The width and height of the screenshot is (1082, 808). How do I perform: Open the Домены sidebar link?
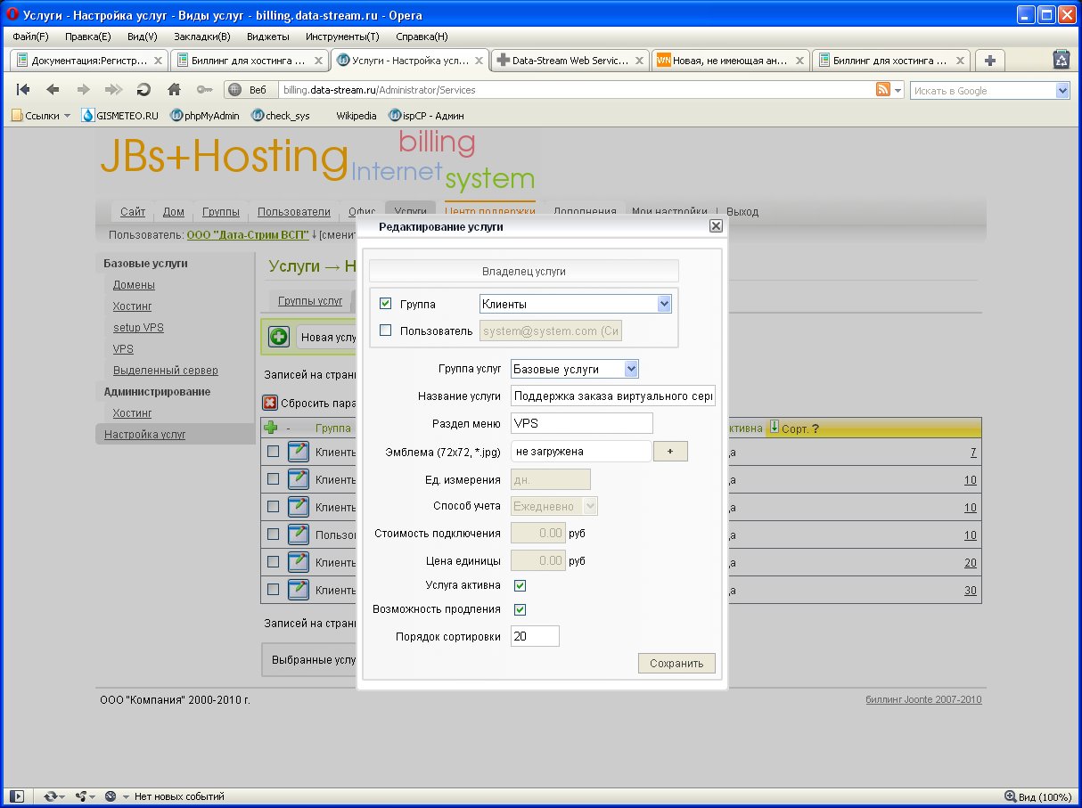pos(134,285)
